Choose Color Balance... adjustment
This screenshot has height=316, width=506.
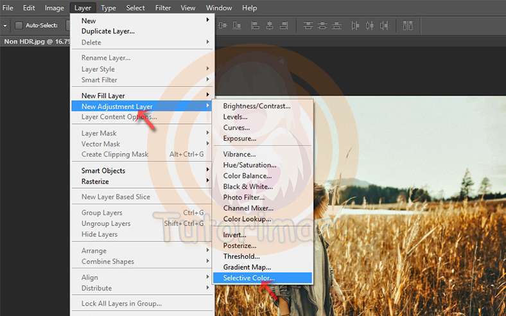(263, 175)
